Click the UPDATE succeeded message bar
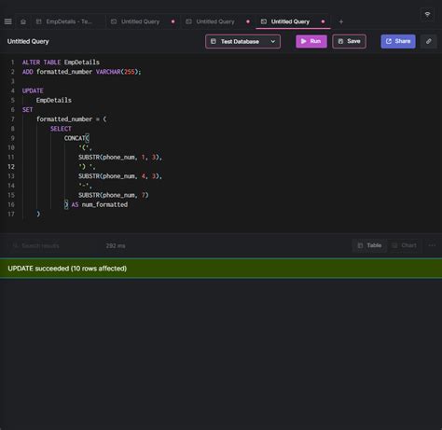442x430 pixels. point(221,269)
